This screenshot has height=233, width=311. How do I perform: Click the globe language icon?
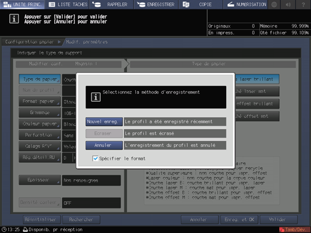(x=274, y=4)
